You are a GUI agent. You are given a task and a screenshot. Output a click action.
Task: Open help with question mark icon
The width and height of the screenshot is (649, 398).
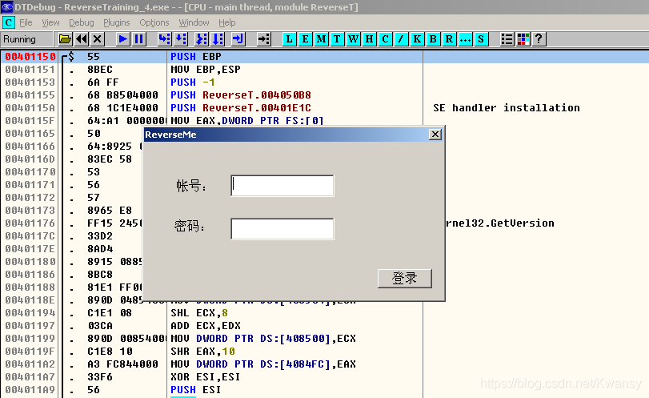pyautogui.click(x=539, y=39)
